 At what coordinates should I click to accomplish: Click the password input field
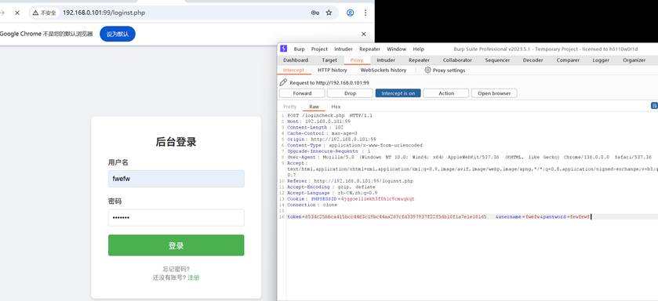[176, 218]
